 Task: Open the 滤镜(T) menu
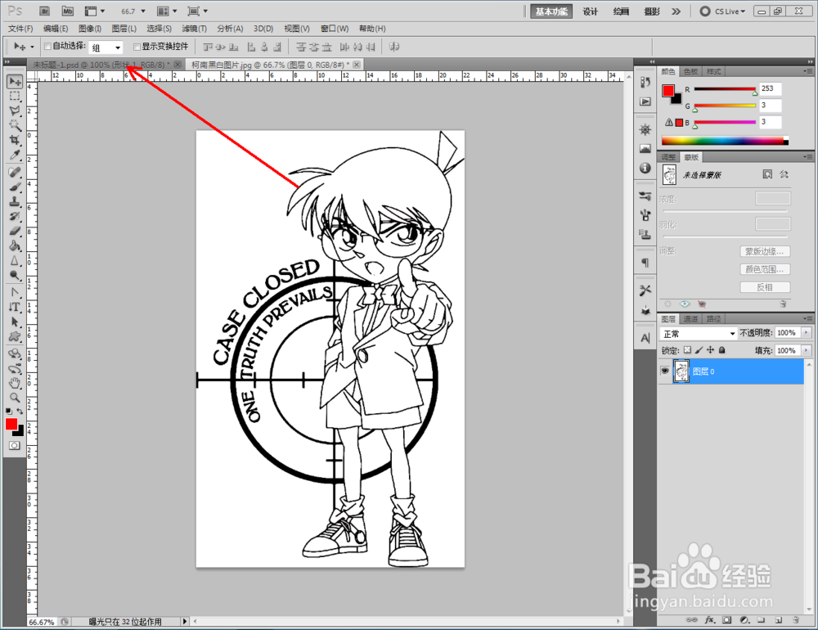[x=194, y=29]
